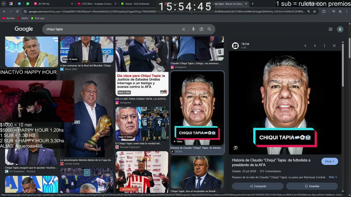
Task: Open the Instagram Gringo sos inmenso caption
Action: (196, 63)
